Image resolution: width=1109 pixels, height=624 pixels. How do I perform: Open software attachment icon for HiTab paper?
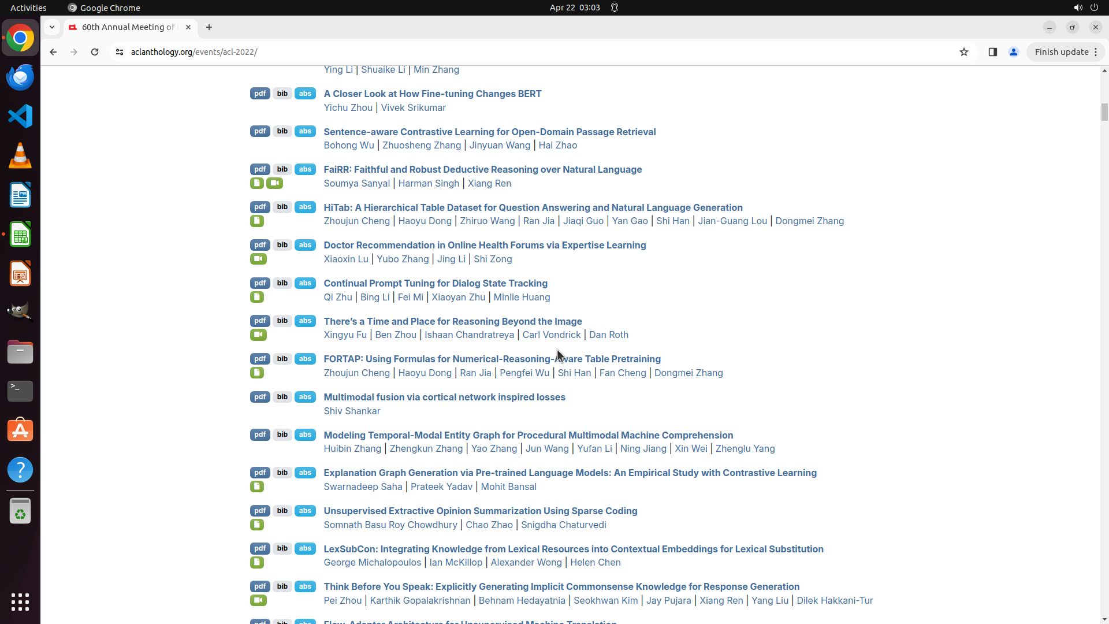(257, 221)
